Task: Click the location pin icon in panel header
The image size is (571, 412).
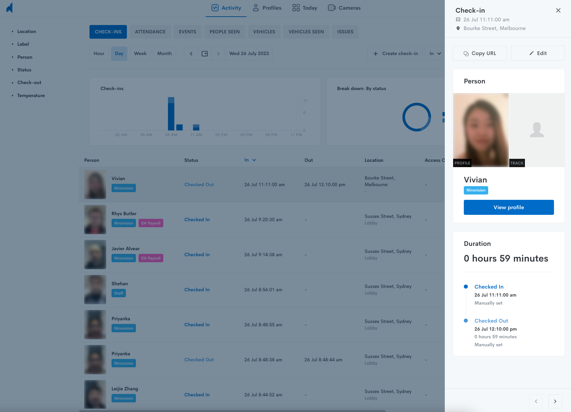Action: pyautogui.click(x=458, y=28)
